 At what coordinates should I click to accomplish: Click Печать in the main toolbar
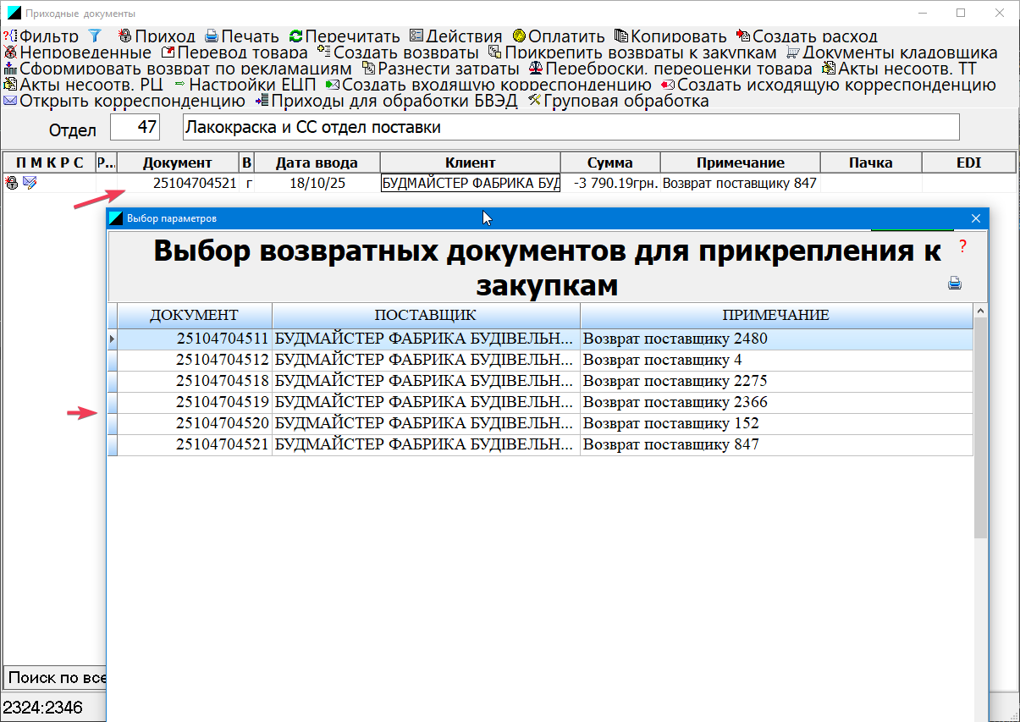pos(241,36)
